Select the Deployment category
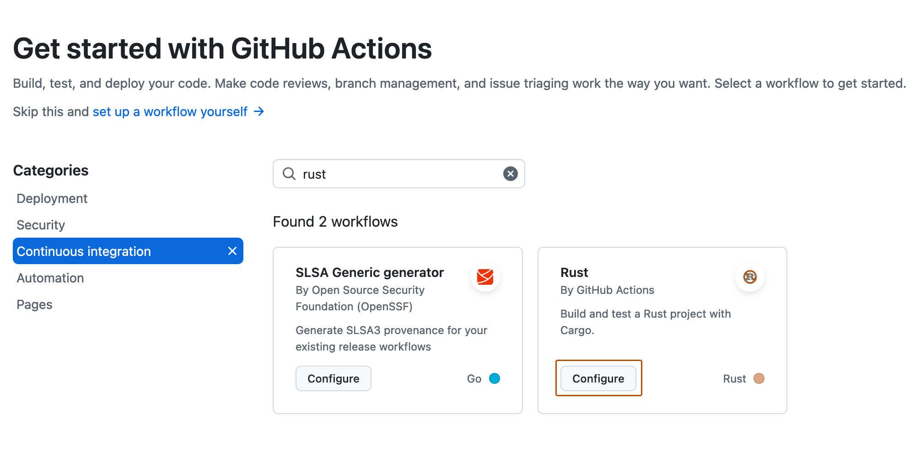Image resolution: width=915 pixels, height=457 pixels. pyautogui.click(x=52, y=198)
